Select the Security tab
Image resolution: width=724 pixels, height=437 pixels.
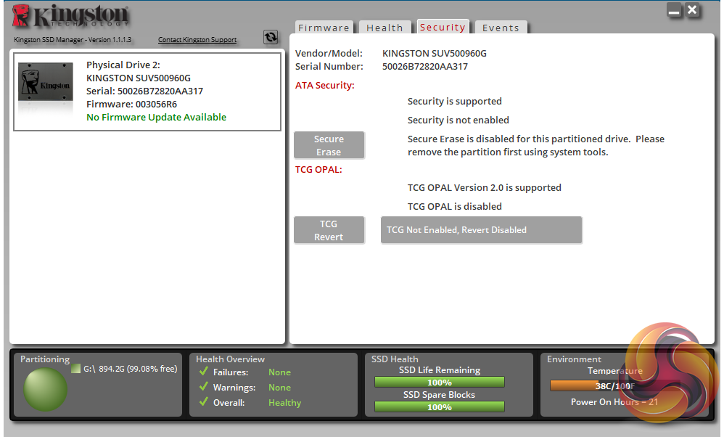coord(443,27)
